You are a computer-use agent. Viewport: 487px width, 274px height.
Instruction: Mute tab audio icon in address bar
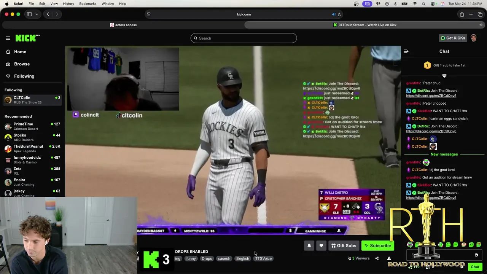[334, 14]
